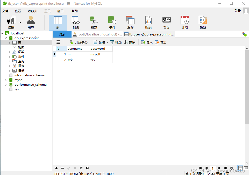Screen dimensions: 249x175
Task: Click the id column header
Action: coord(61,49)
